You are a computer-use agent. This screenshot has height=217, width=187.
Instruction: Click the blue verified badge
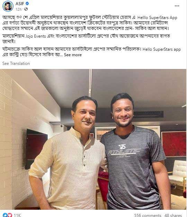(x=27, y=3)
